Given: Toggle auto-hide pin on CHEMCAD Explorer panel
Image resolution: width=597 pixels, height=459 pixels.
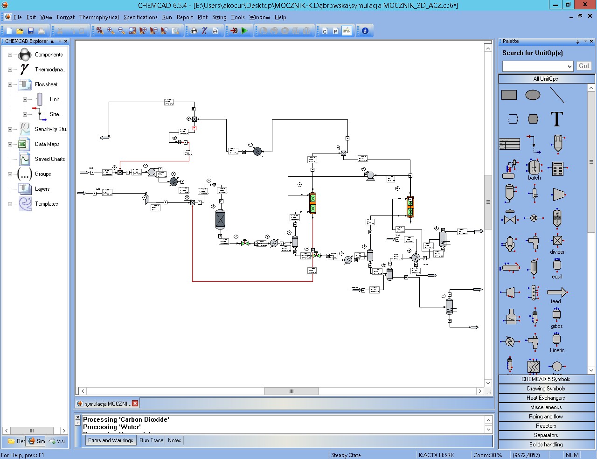Looking at the screenshot, I should pos(52,42).
